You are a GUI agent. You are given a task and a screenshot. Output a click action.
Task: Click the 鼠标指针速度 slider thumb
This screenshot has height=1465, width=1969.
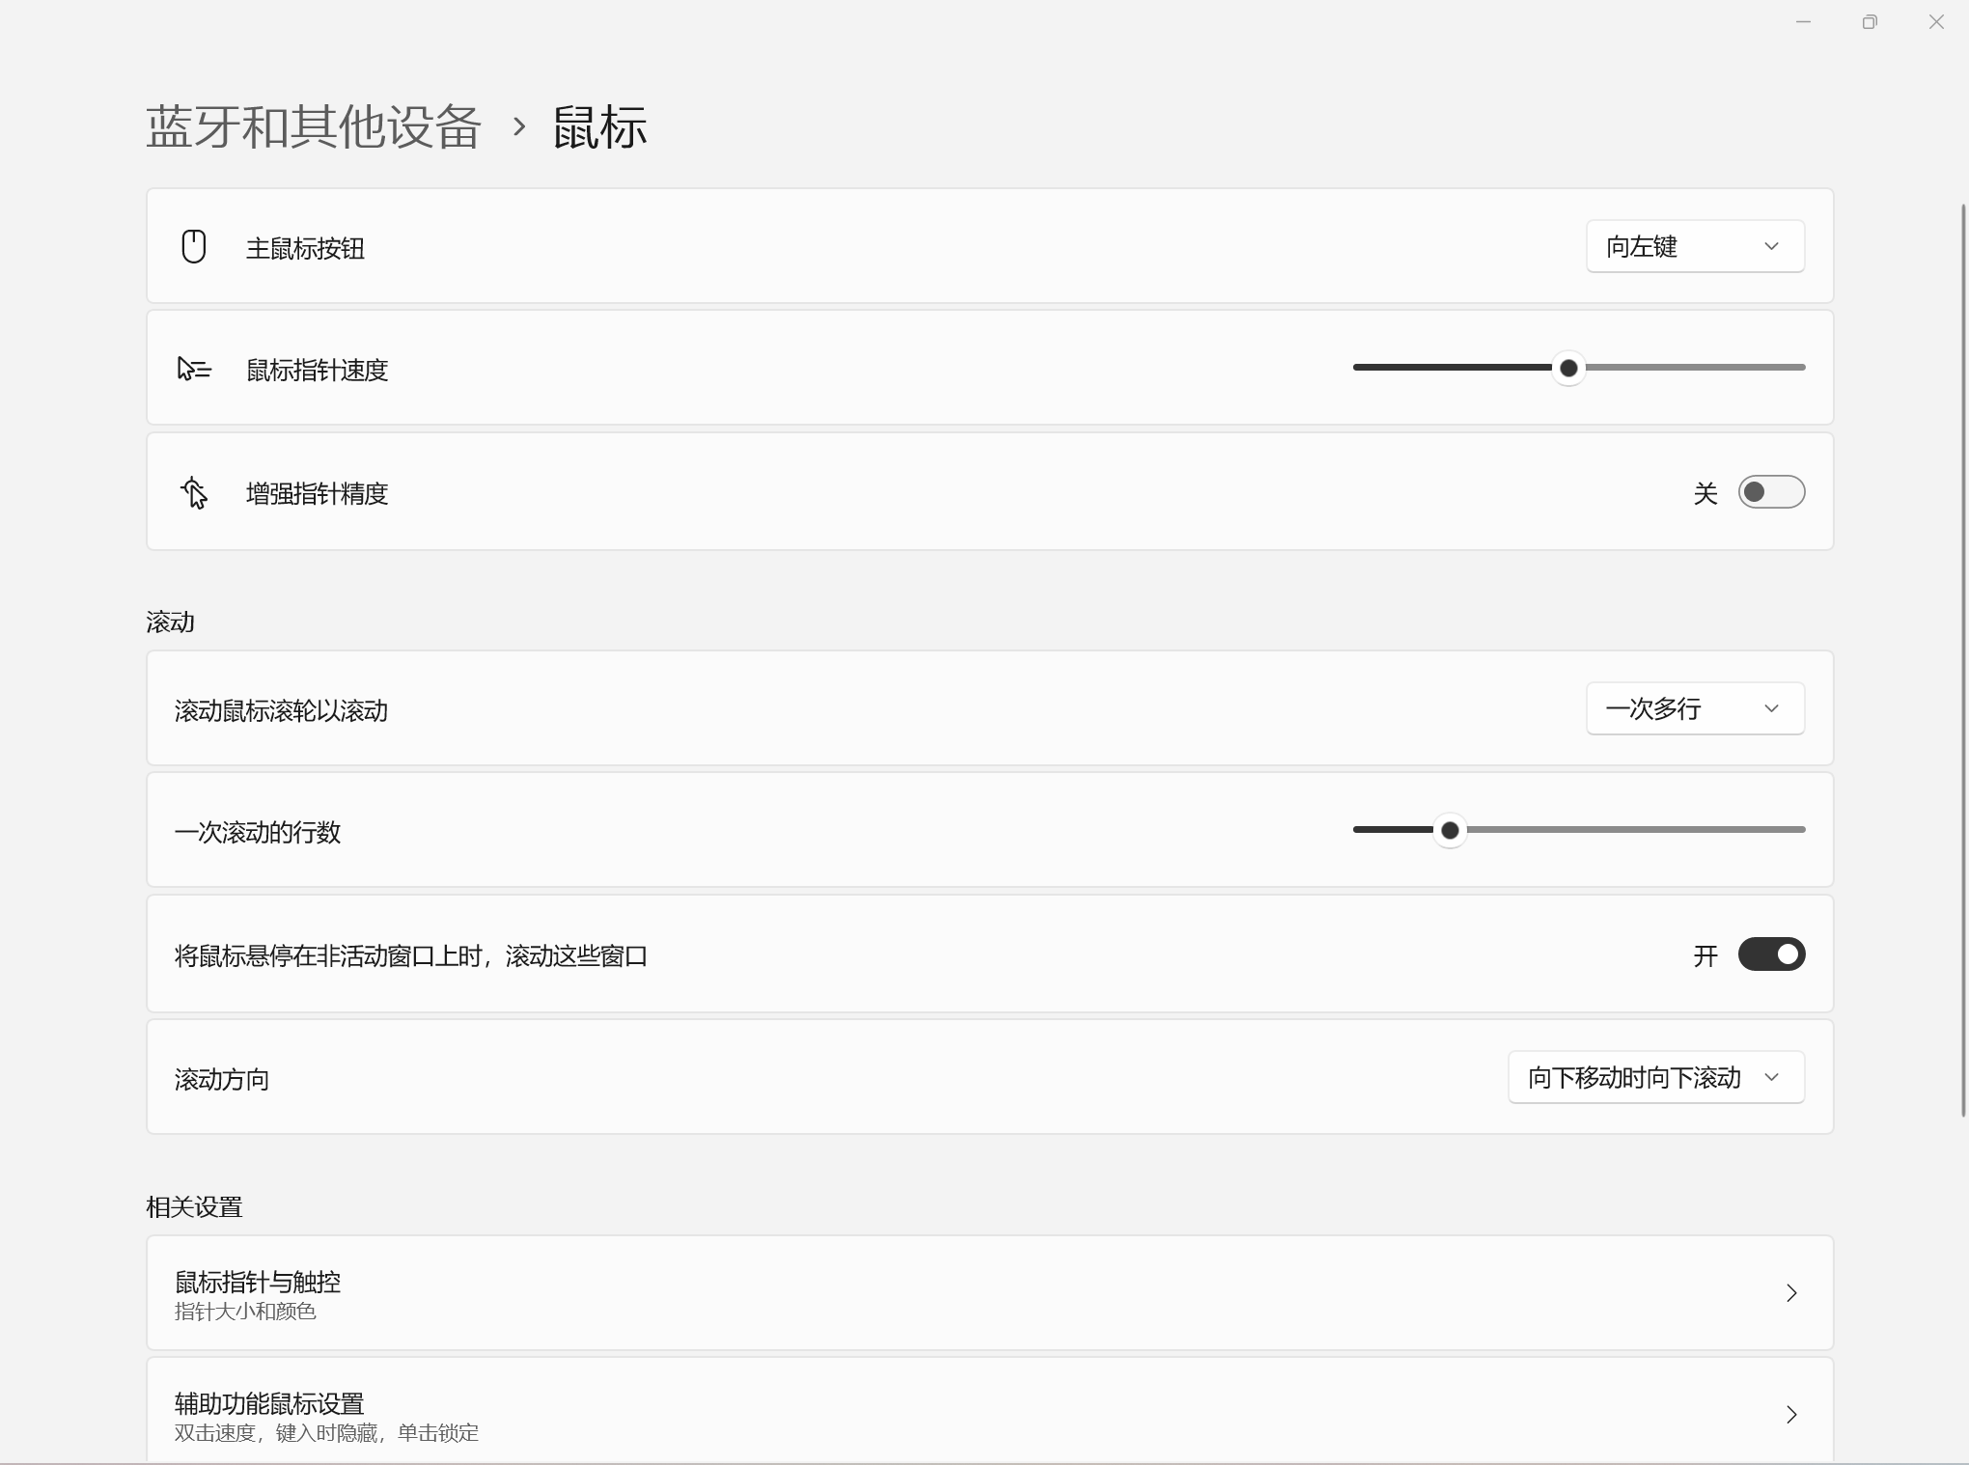(x=1568, y=368)
